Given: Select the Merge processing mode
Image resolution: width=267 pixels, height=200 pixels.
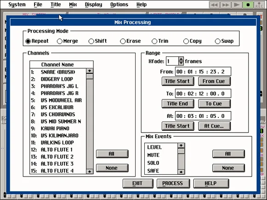Looking at the screenshot, I should point(68,41).
